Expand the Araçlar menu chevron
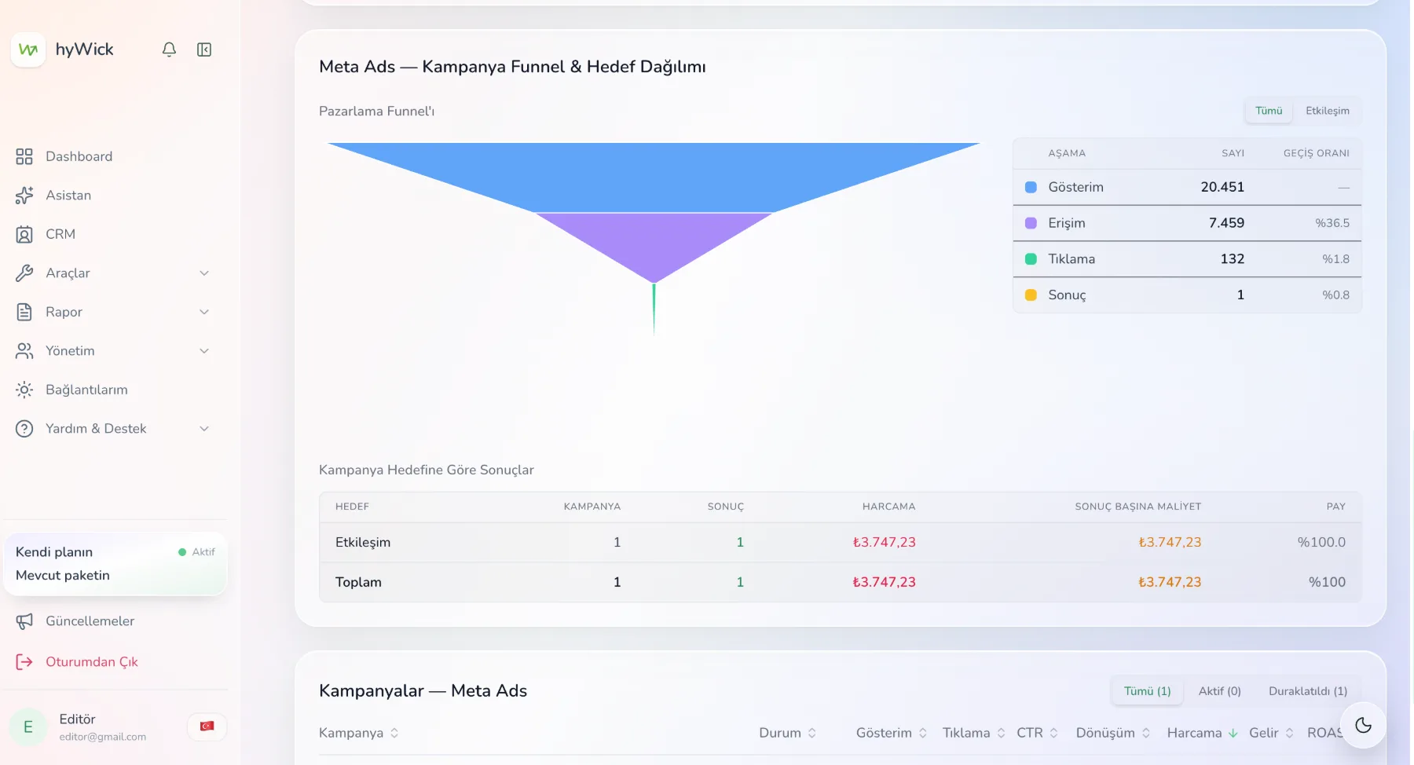This screenshot has height=765, width=1414. tap(204, 273)
